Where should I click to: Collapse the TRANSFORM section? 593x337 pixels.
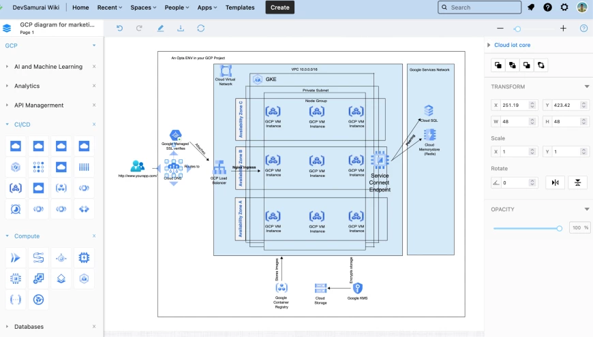click(587, 86)
